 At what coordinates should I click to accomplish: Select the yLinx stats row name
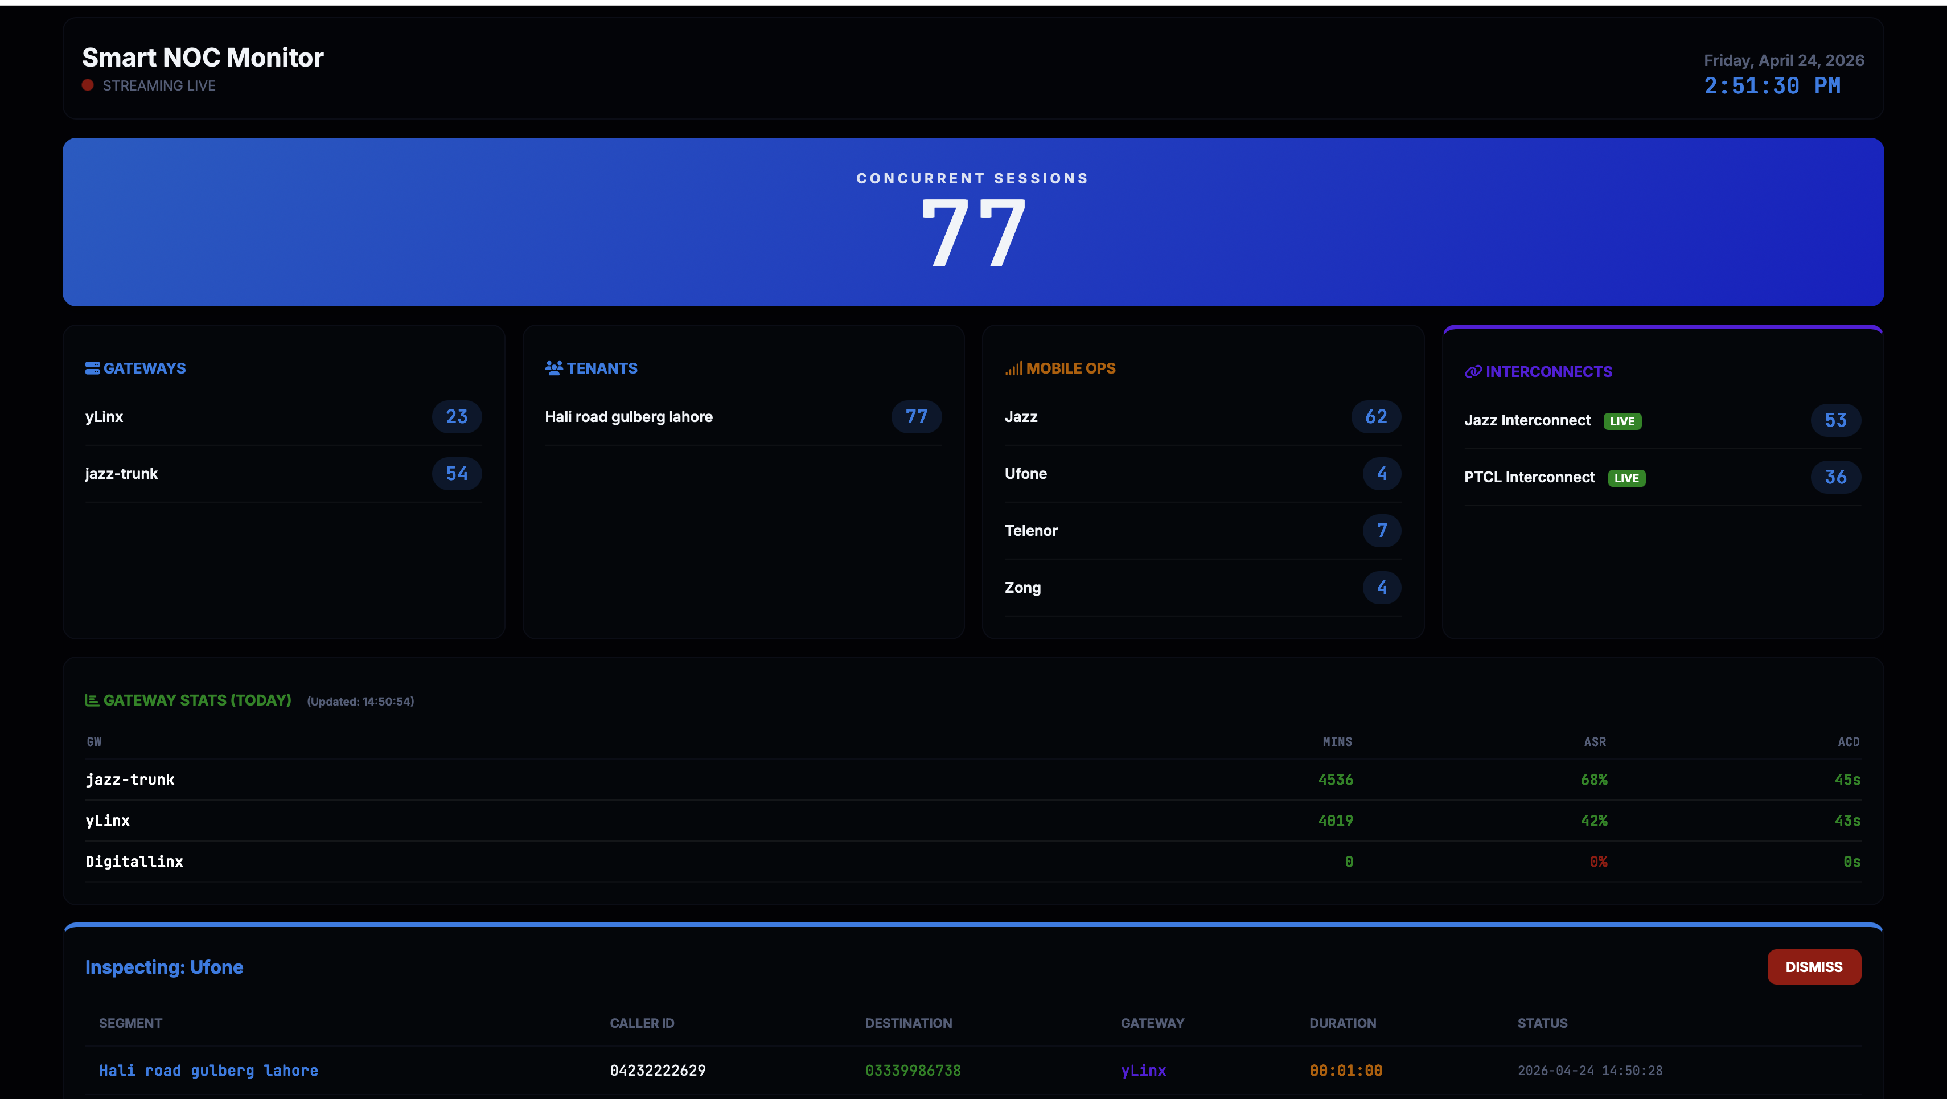click(x=108, y=820)
